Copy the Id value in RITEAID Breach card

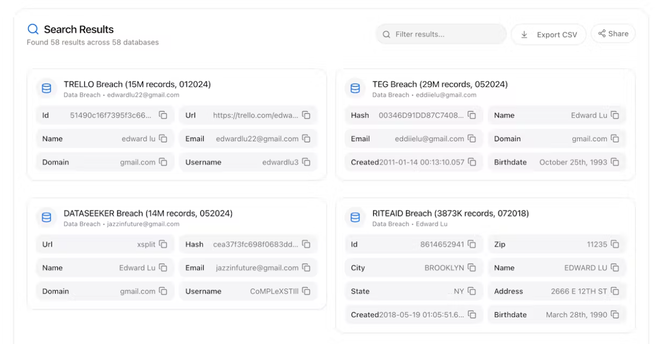point(472,245)
